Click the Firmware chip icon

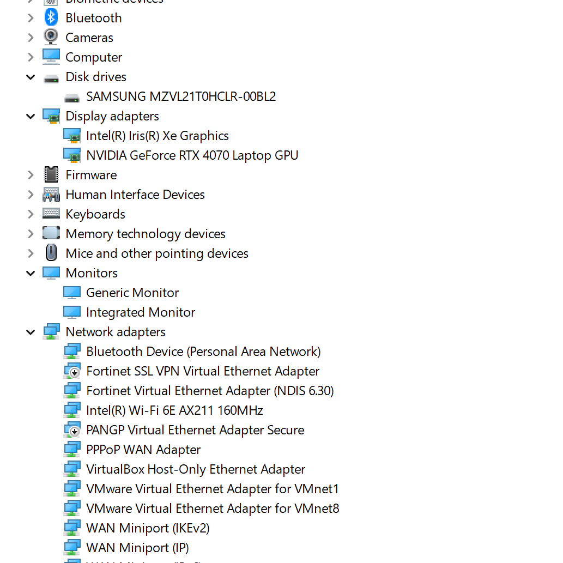click(x=51, y=174)
